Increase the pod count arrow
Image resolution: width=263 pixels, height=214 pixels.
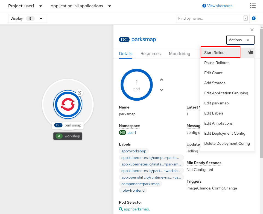coord(162,80)
